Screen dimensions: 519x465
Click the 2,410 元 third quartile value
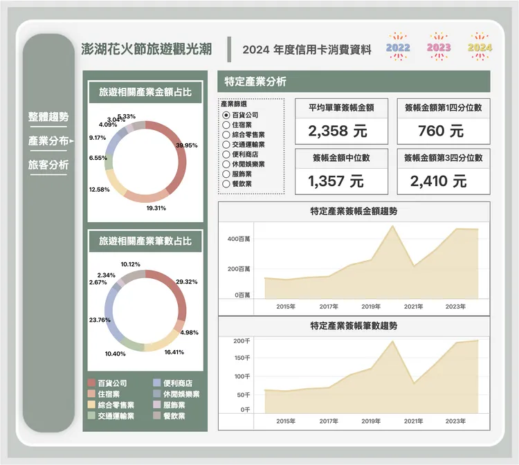coord(439,181)
